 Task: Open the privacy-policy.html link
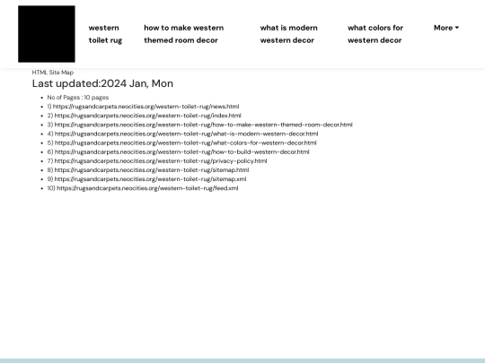click(x=161, y=160)
